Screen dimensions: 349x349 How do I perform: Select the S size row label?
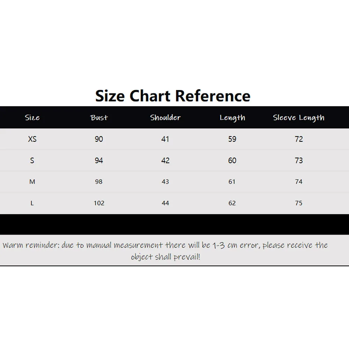[x=32, y=161]
